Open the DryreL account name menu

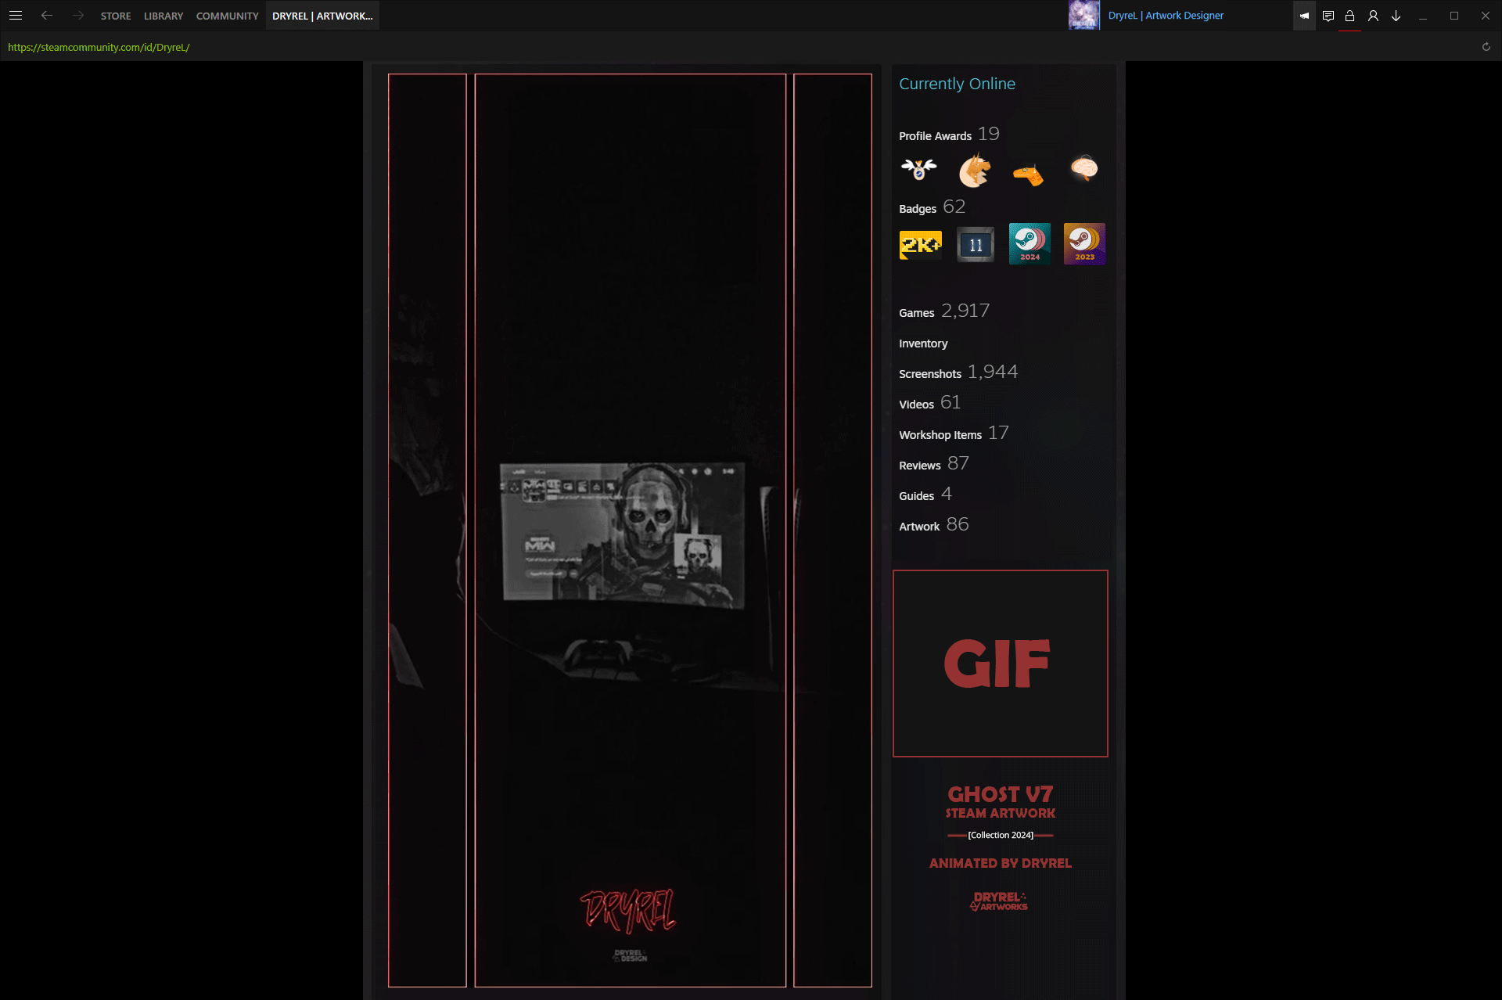click(1166, 16)
